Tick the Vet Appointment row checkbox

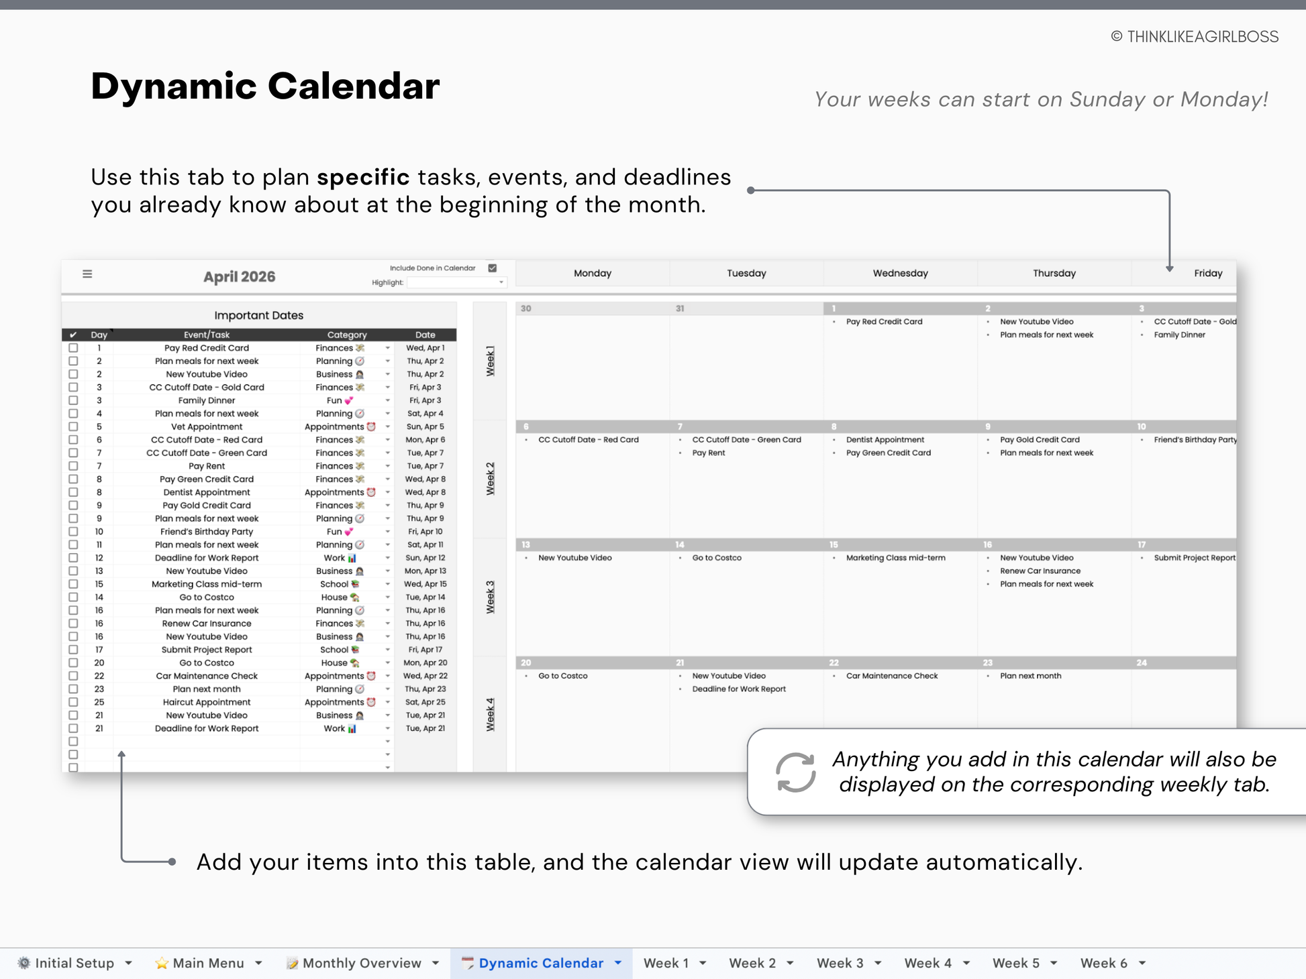coord(73,426)
